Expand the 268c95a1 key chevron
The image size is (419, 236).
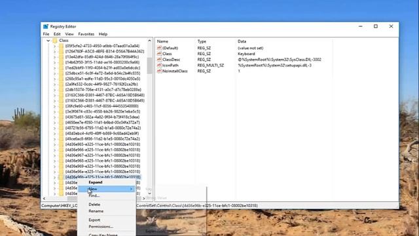[x=54, y=79]
